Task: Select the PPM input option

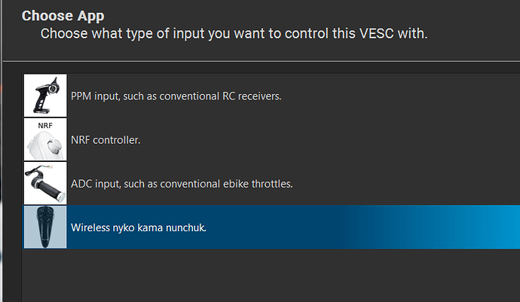Action: [x=176, y=96]
